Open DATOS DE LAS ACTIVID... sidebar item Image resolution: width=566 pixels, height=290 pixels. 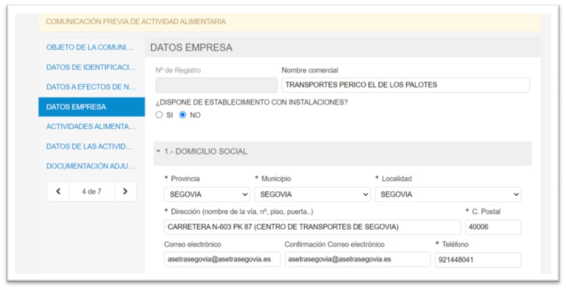89,147
